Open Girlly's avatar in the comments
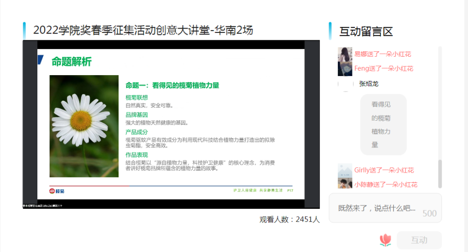 tap(345, 171)
